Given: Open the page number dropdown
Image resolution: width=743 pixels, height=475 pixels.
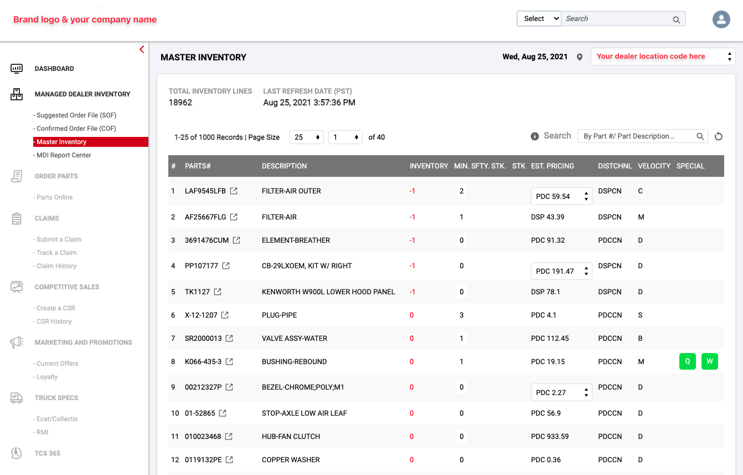Looking at the screenshot, I should click(x=345, y=137).
